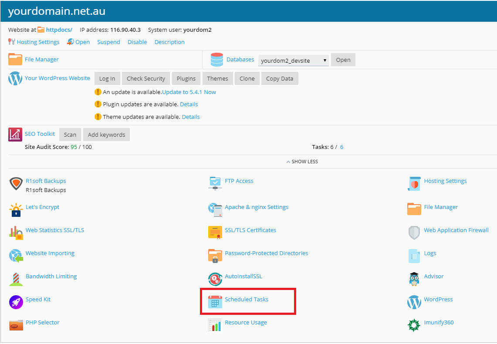This screenshot has width=497, height=344.
Task: Click the R1soft Backups shield icon
Action: (16, 184)
